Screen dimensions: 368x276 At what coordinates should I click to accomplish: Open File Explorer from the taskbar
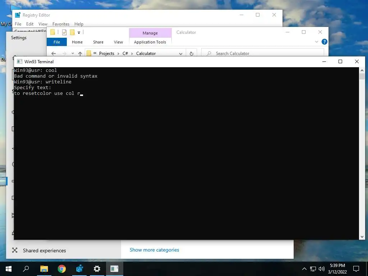pos(44,269)
